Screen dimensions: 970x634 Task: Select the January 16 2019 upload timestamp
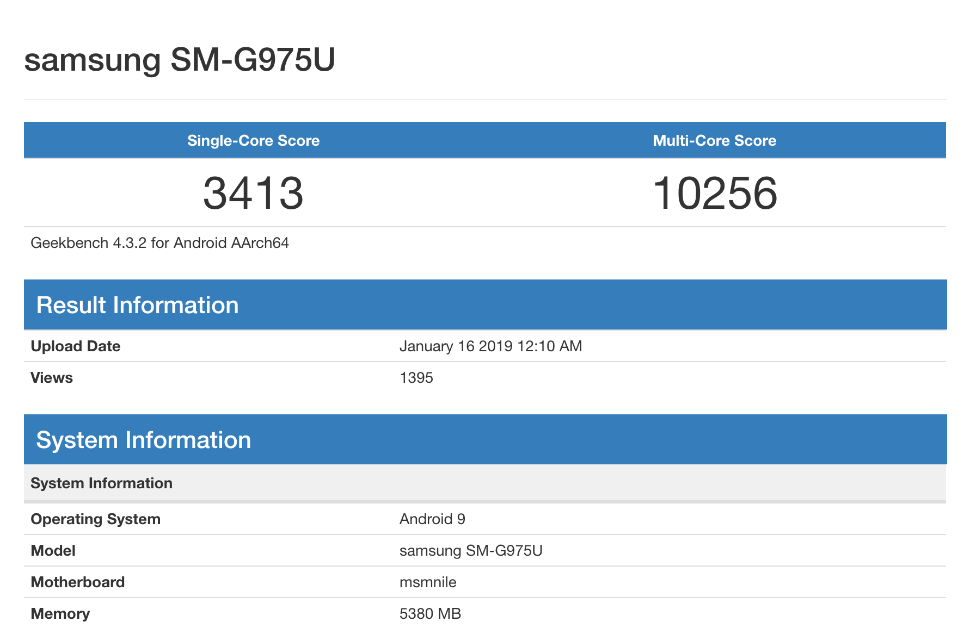click(x=490, y=346)
